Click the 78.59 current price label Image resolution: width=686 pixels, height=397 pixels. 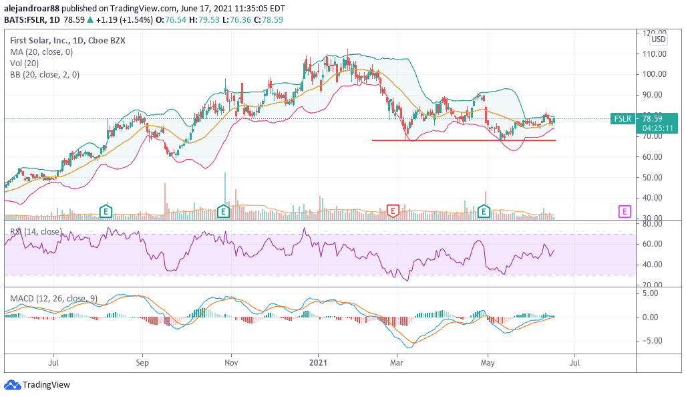tap(652, 118)
